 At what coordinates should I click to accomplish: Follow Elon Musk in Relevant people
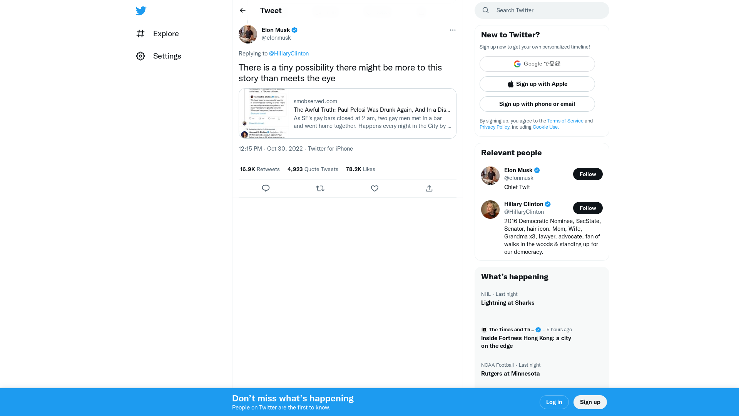pos(588,174)
